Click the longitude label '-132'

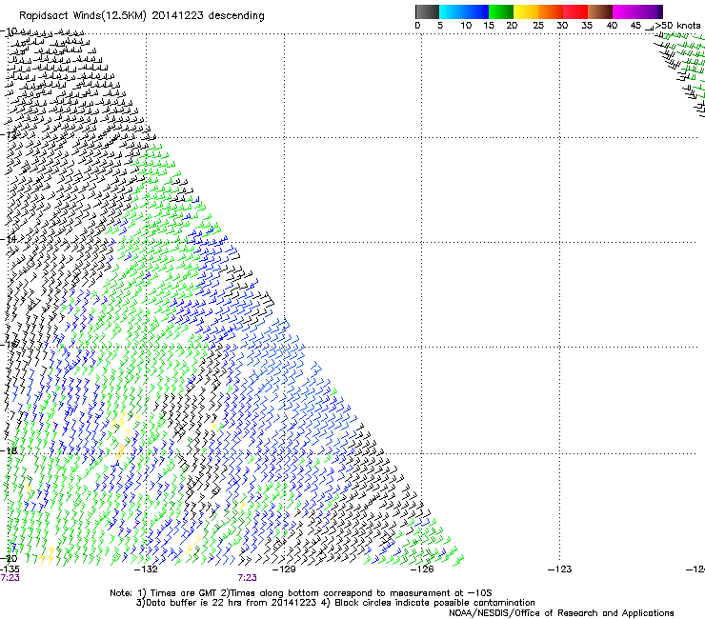(x=146, y=569)
